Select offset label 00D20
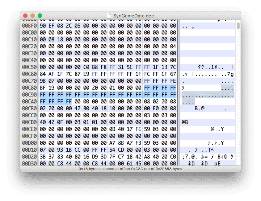The height and width of the screenshot is (201, 261). pos(29,157)
